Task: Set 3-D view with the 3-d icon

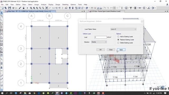Action: pyautogui.click(x=53, y=8)
